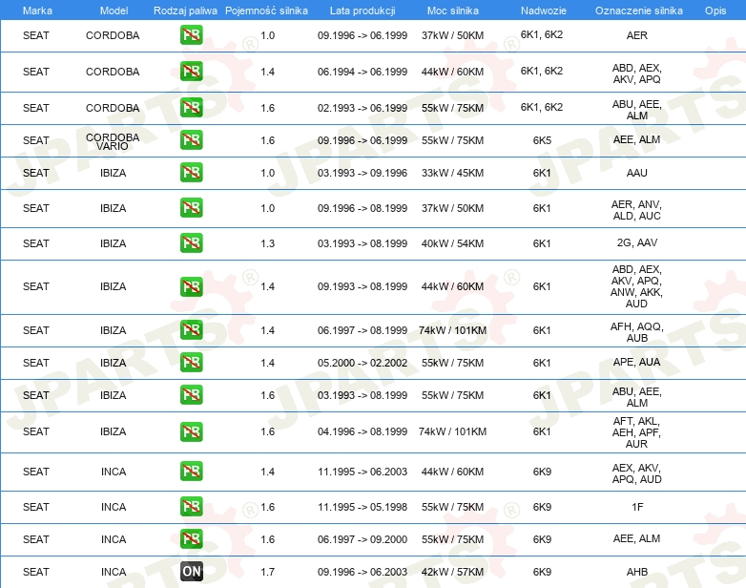Click the Opis column header
Screen dimensions: 746x588
715,10
